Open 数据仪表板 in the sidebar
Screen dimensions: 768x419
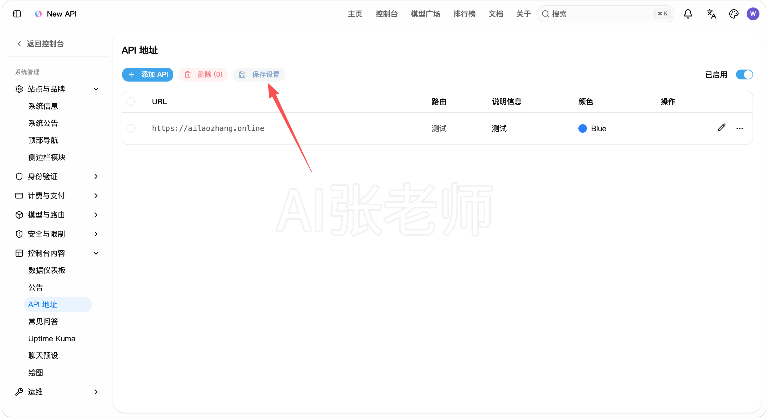click(47, 270)
